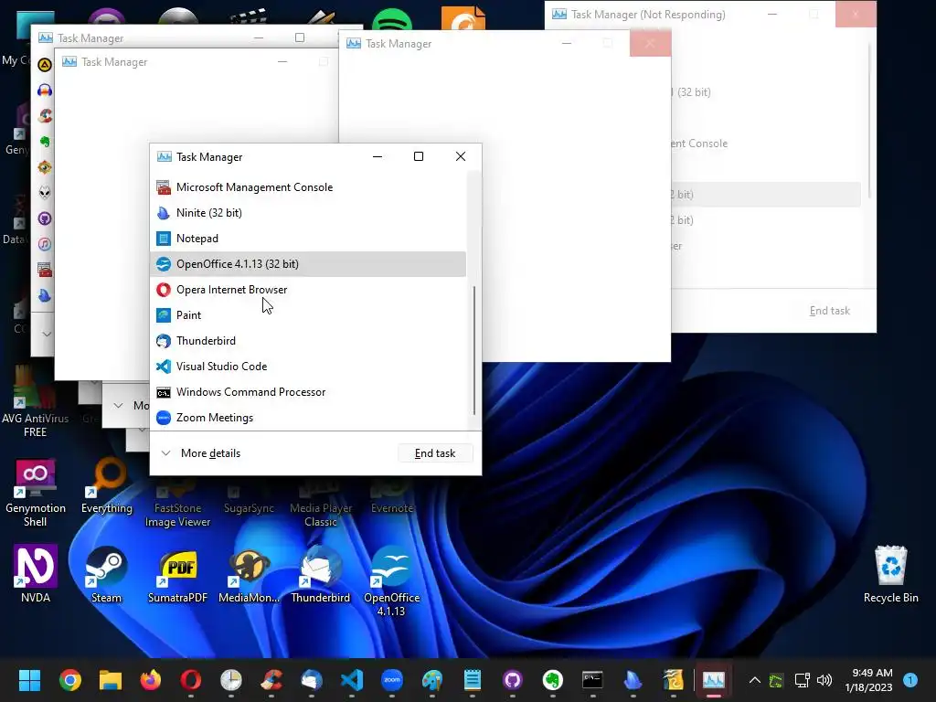Select the Zoom Meetings row
Screen dimensions: 936x702
(x=308, y=418)
